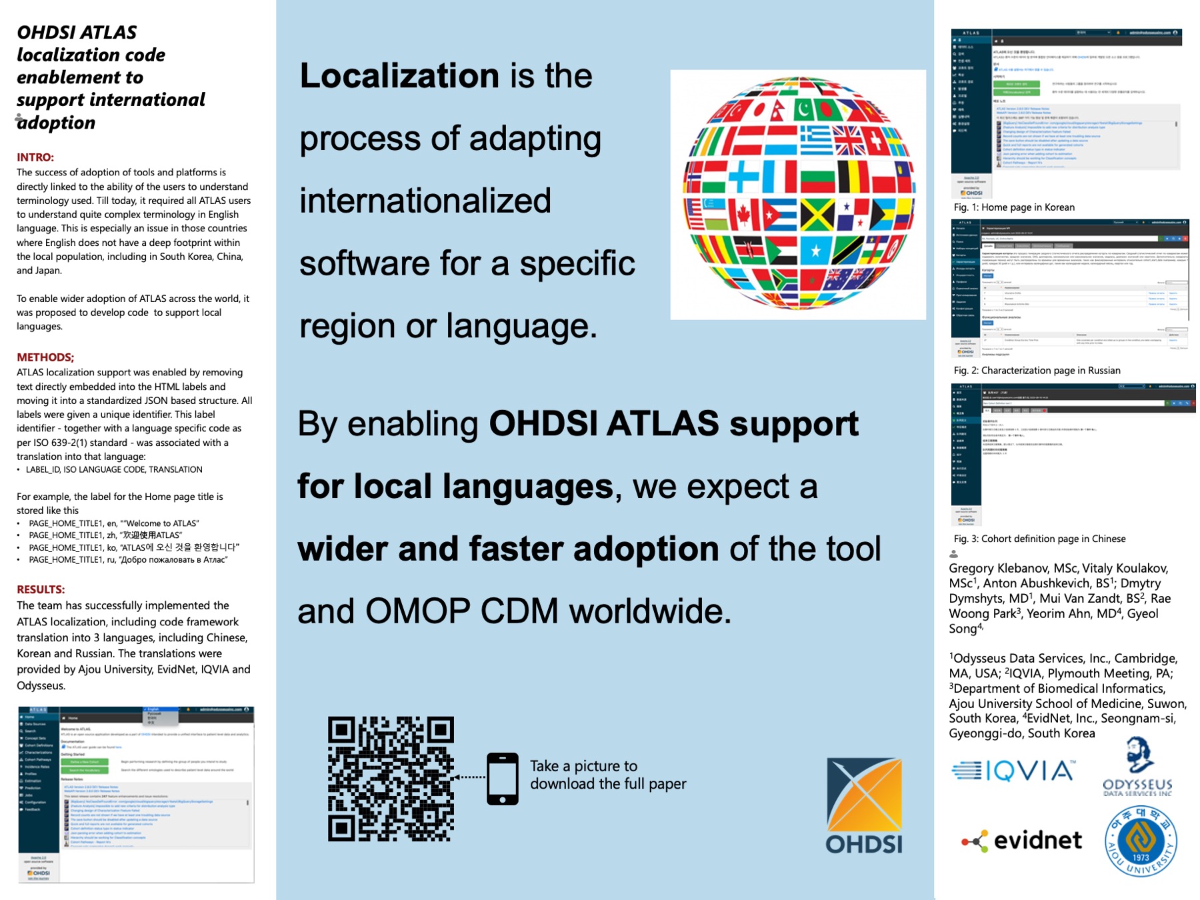Click the lower green button in English ATLAS screenshot

(x=85, y=771)
